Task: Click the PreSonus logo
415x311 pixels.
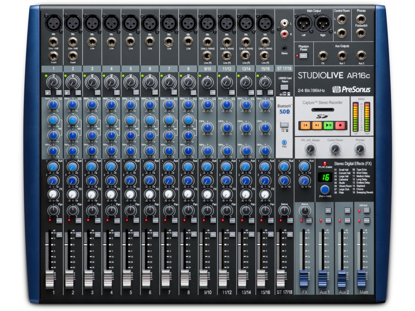Action: pyautogui.click(x=351, y=89)
